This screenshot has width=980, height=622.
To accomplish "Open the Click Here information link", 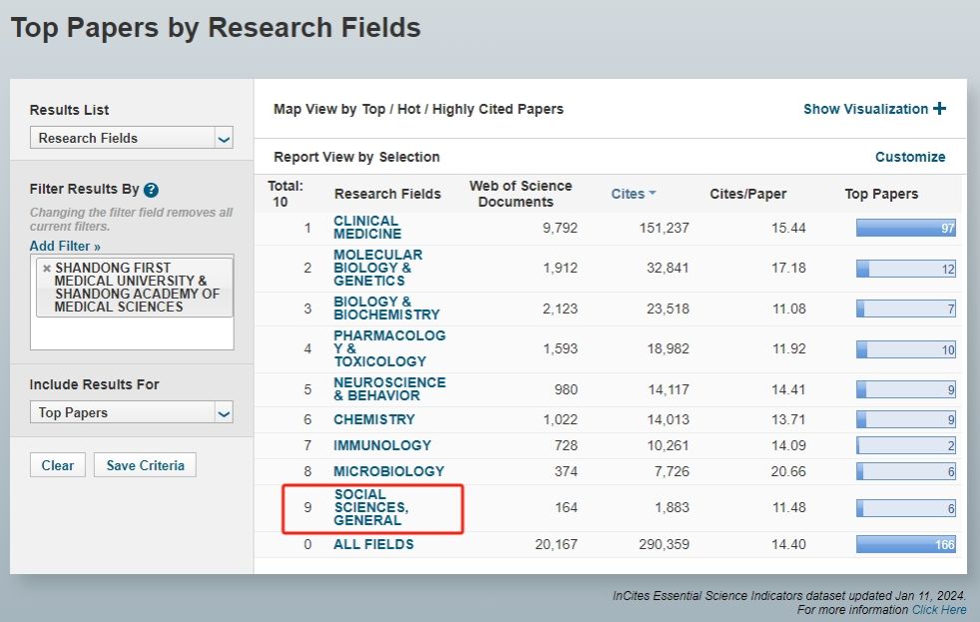I will pos(938,609).
